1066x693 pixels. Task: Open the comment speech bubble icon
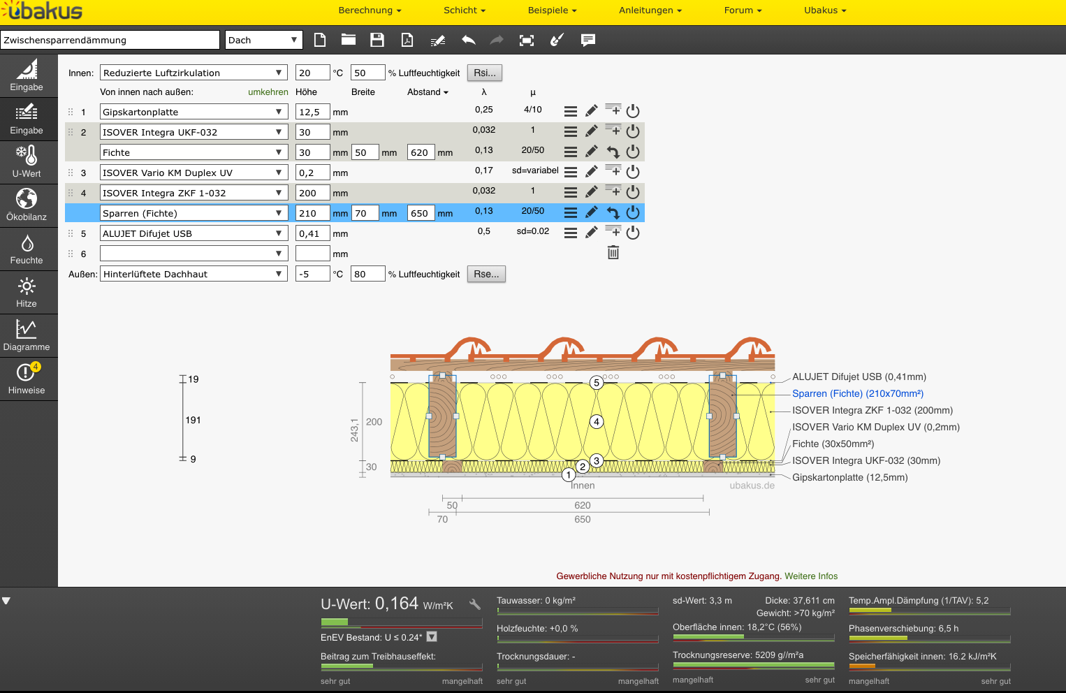pos(588,40)
